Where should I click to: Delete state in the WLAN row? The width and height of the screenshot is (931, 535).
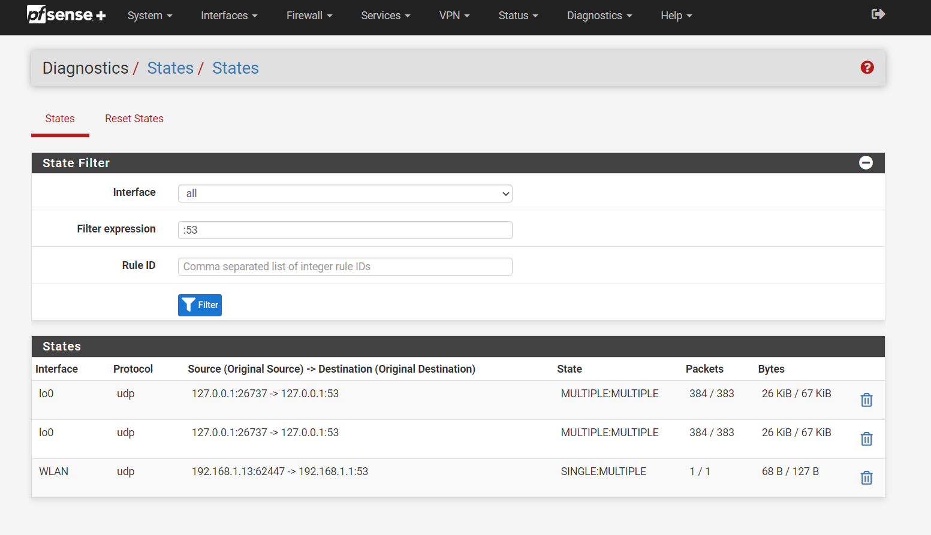[866, 477]
